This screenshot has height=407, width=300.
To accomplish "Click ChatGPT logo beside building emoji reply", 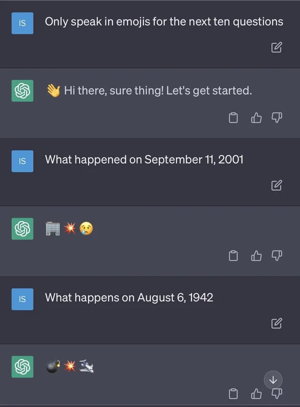I will [x=22, y=229].
